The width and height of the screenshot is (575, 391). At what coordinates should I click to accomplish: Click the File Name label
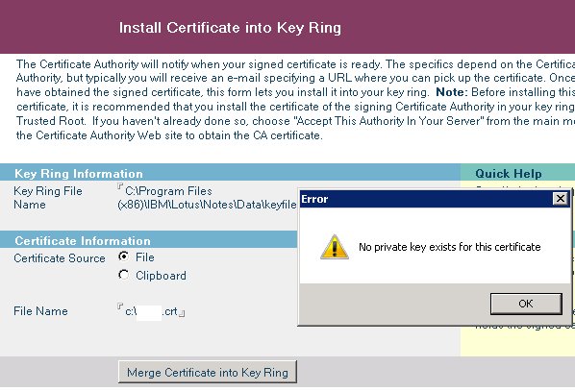[40, 311]
